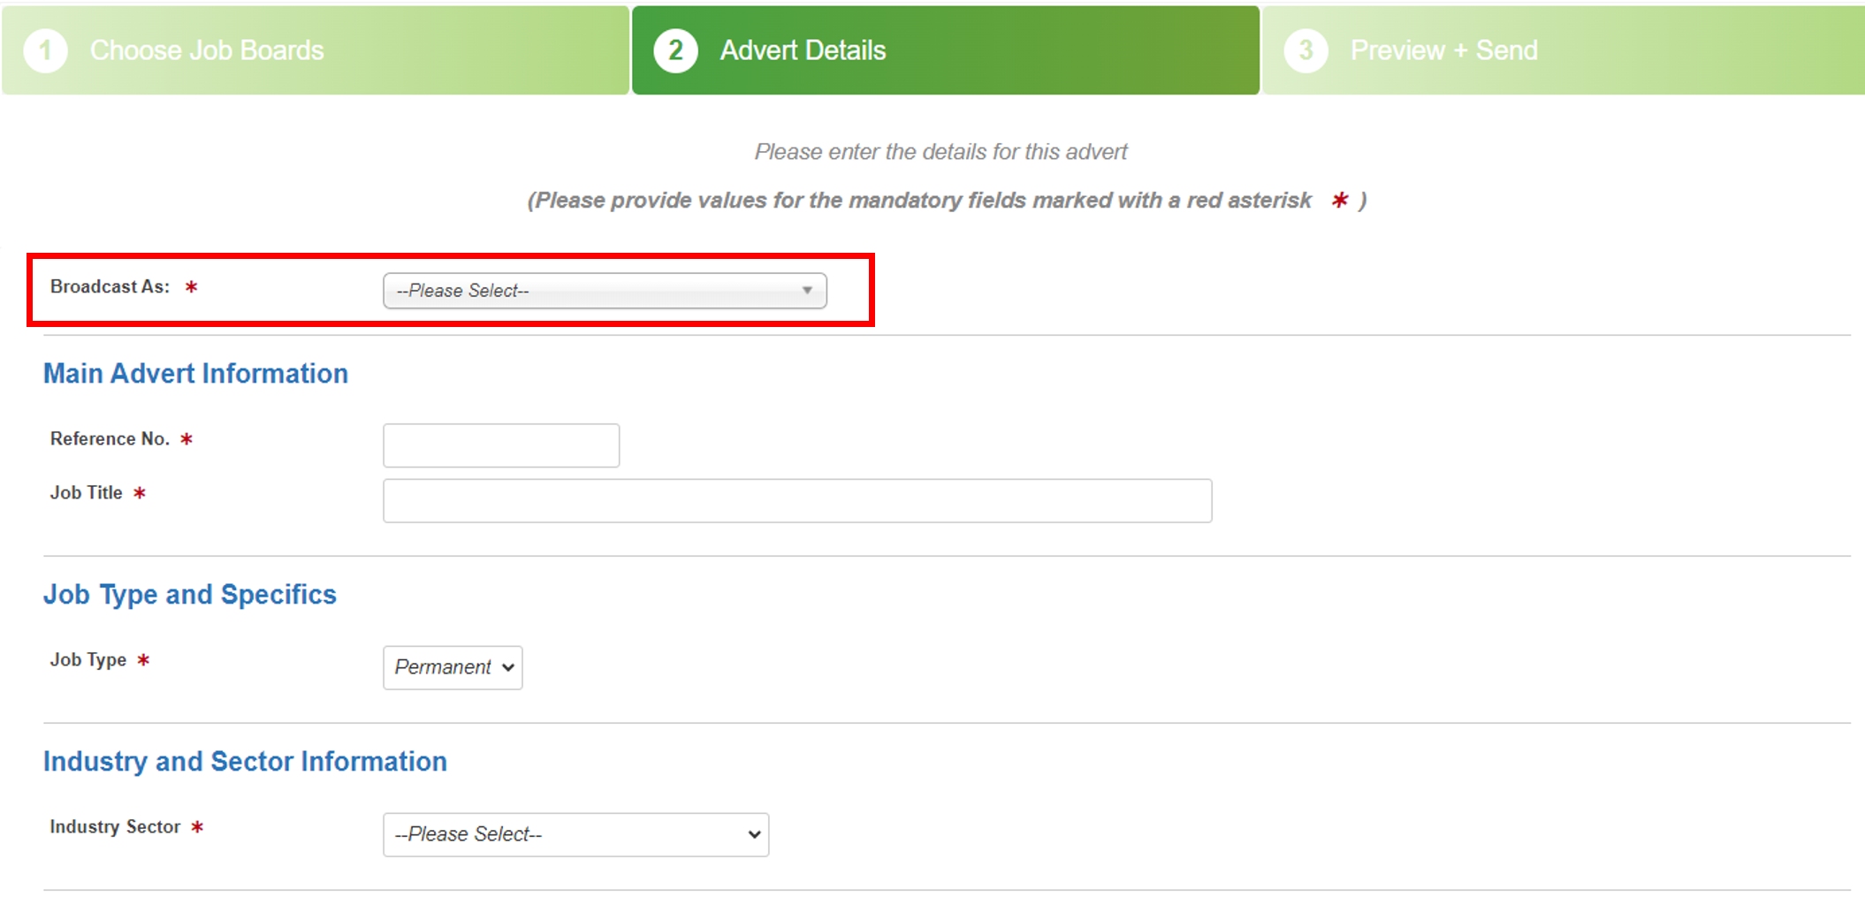Click the step 3 numbered circle icon
Image resolution: width=1865 pixels, height=905 pixels.
click(x=1305, y=49)
